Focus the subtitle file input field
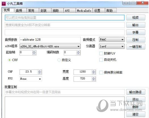 (65, 32)
